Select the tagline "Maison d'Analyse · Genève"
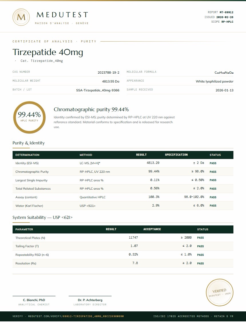 [62, 23]
